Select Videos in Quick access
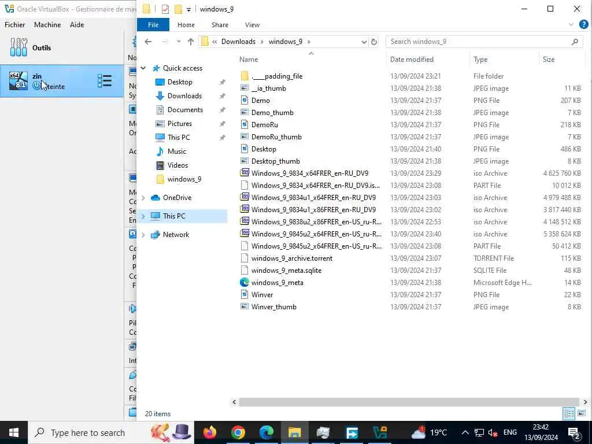The image size is (592, 444). [177, 165]
